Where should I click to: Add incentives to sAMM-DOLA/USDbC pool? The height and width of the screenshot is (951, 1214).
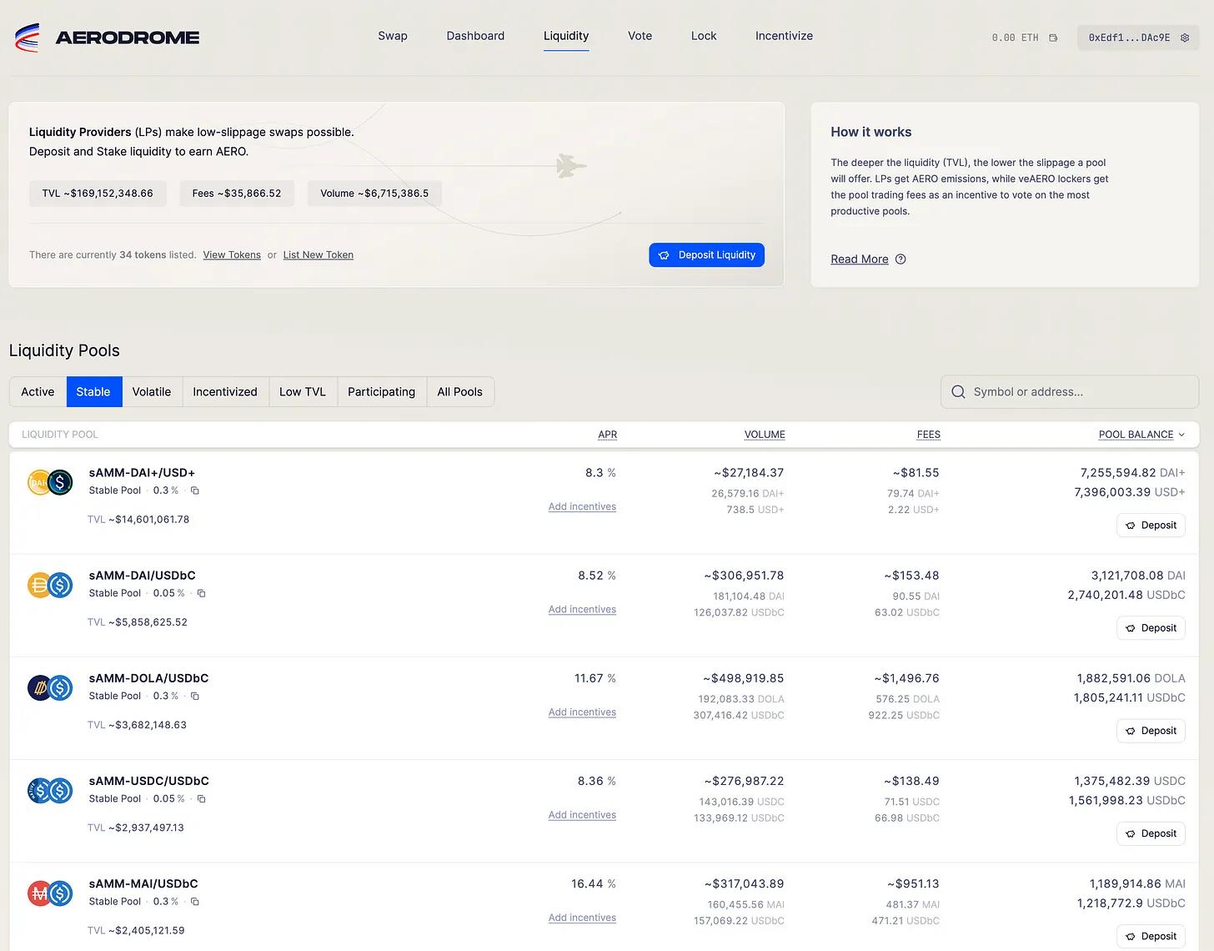pyautogui.click(x=582, y=712)
